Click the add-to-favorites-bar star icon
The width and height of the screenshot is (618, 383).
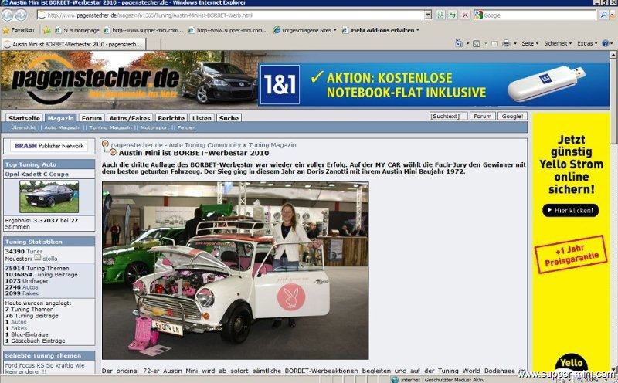46,30
